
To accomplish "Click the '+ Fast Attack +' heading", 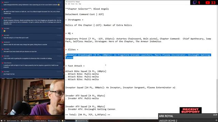I will point(75,66).
